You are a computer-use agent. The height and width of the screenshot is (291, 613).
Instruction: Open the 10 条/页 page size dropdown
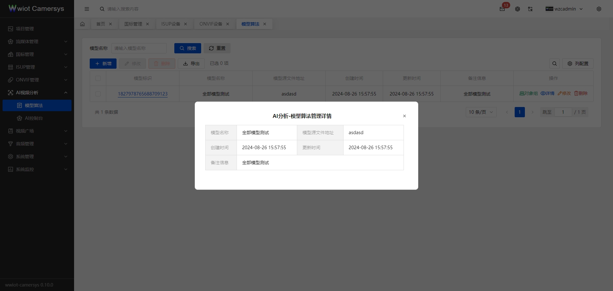481,112
